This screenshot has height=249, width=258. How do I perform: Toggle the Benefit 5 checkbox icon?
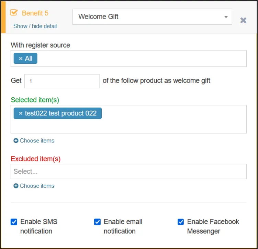point(14,13)
